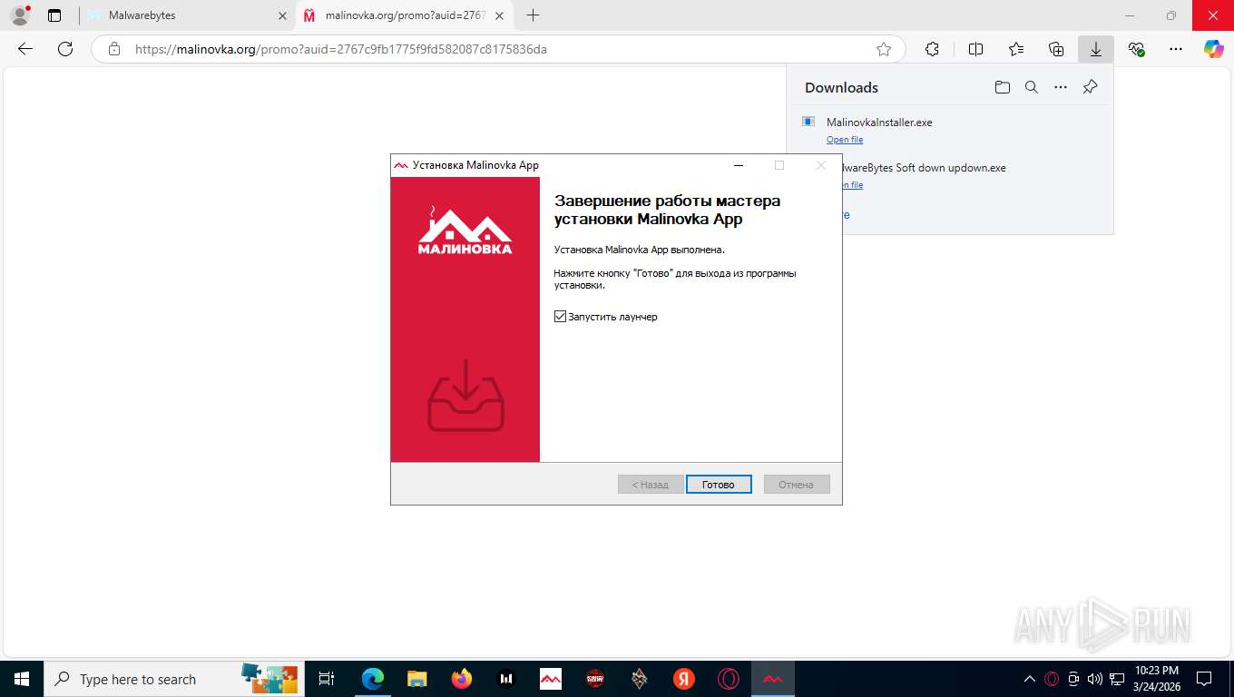The image size is (1234, 697).
Task: Open more options in the Downloads panel
Action: click(x=1061, y=87)
